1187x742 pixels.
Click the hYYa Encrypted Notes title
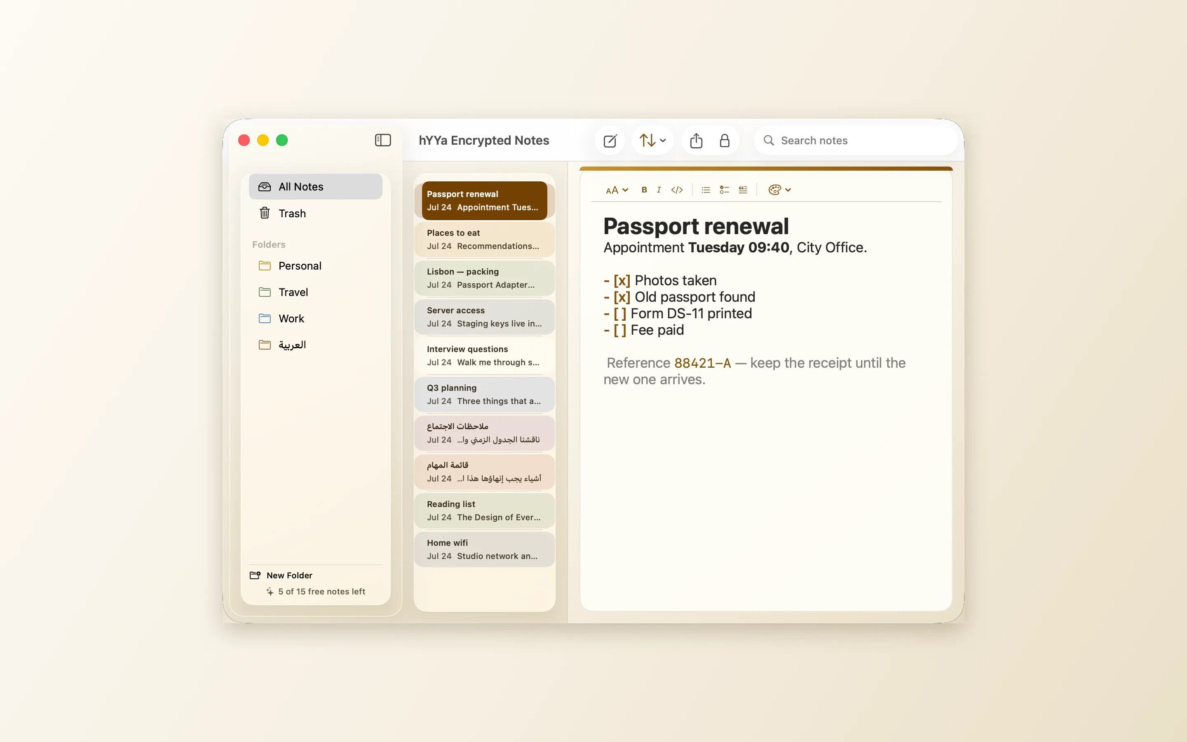pos(483,140)
